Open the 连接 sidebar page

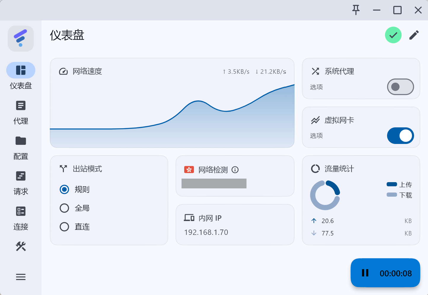[x=21, y=218]
